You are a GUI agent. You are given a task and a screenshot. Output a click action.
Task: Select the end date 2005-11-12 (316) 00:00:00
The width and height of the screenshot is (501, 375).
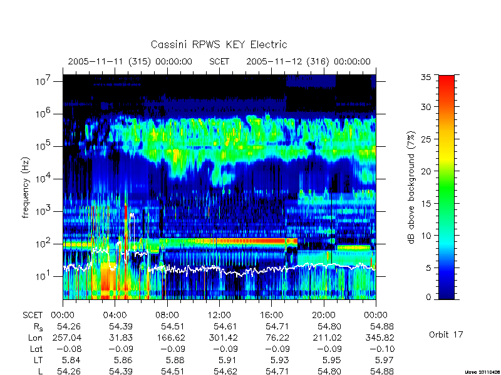click(308, 61)
